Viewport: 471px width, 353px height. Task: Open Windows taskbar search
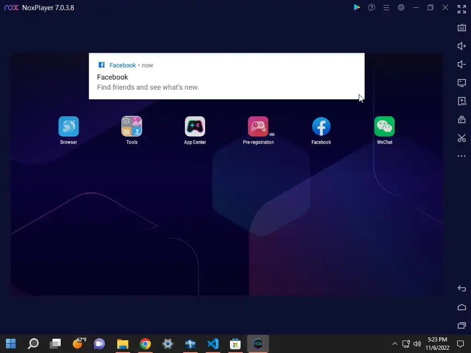click(x=33, y=344)
